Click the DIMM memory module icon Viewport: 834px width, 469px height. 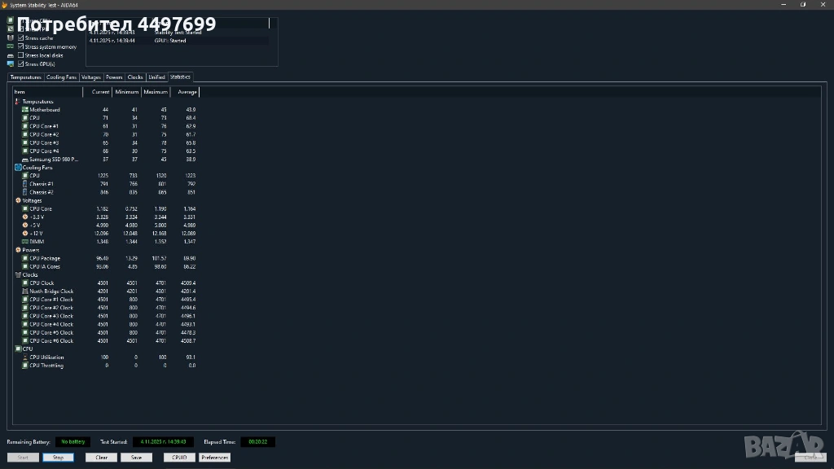tap(25, 242)
